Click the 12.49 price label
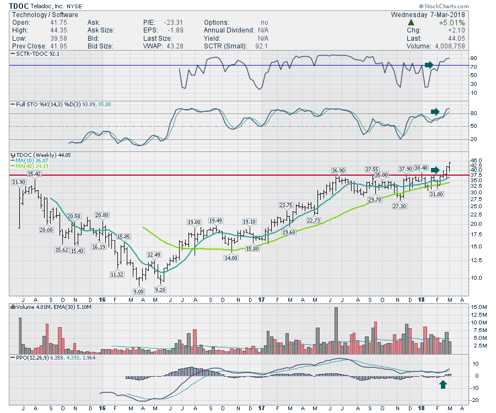Image resolution: width=496 pixels, height=413 pixels. coord(154,255)
